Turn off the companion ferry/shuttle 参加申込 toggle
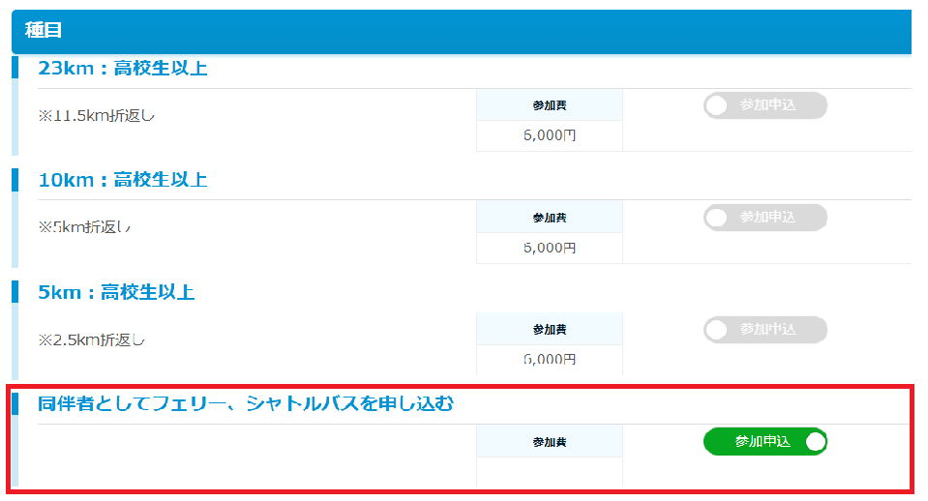 click(x=764, y=442)
